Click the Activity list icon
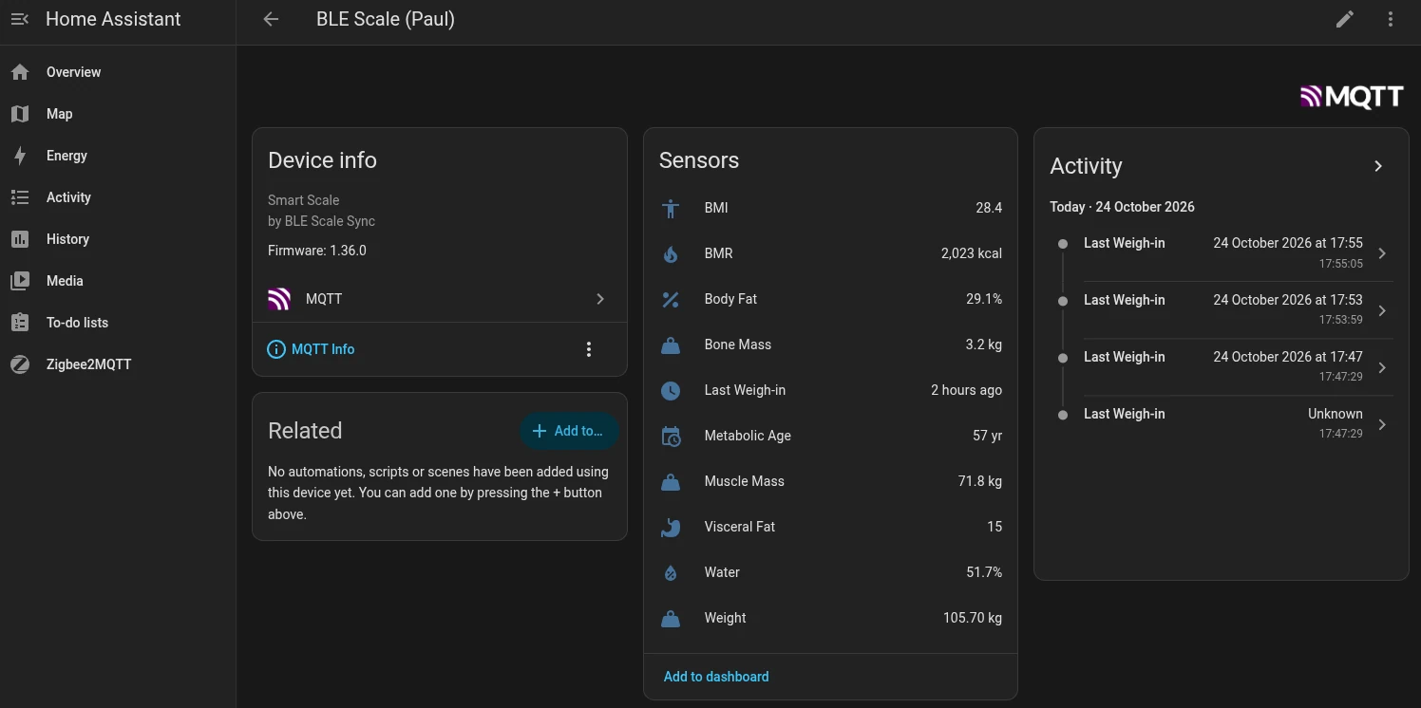 pyautogui.click(x=20, y=197)
